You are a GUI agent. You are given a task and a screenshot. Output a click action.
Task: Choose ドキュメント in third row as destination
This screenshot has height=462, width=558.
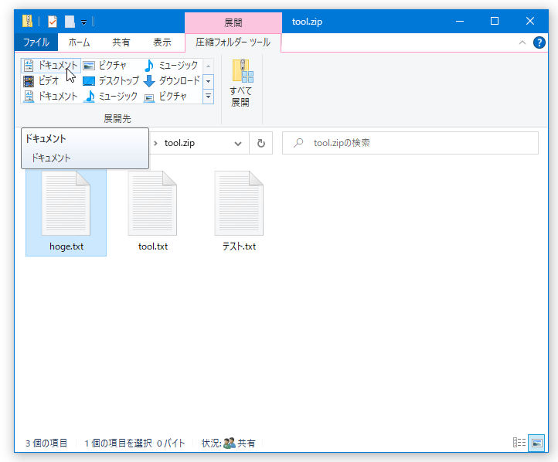pyautogui.click(x=51, y=97)
